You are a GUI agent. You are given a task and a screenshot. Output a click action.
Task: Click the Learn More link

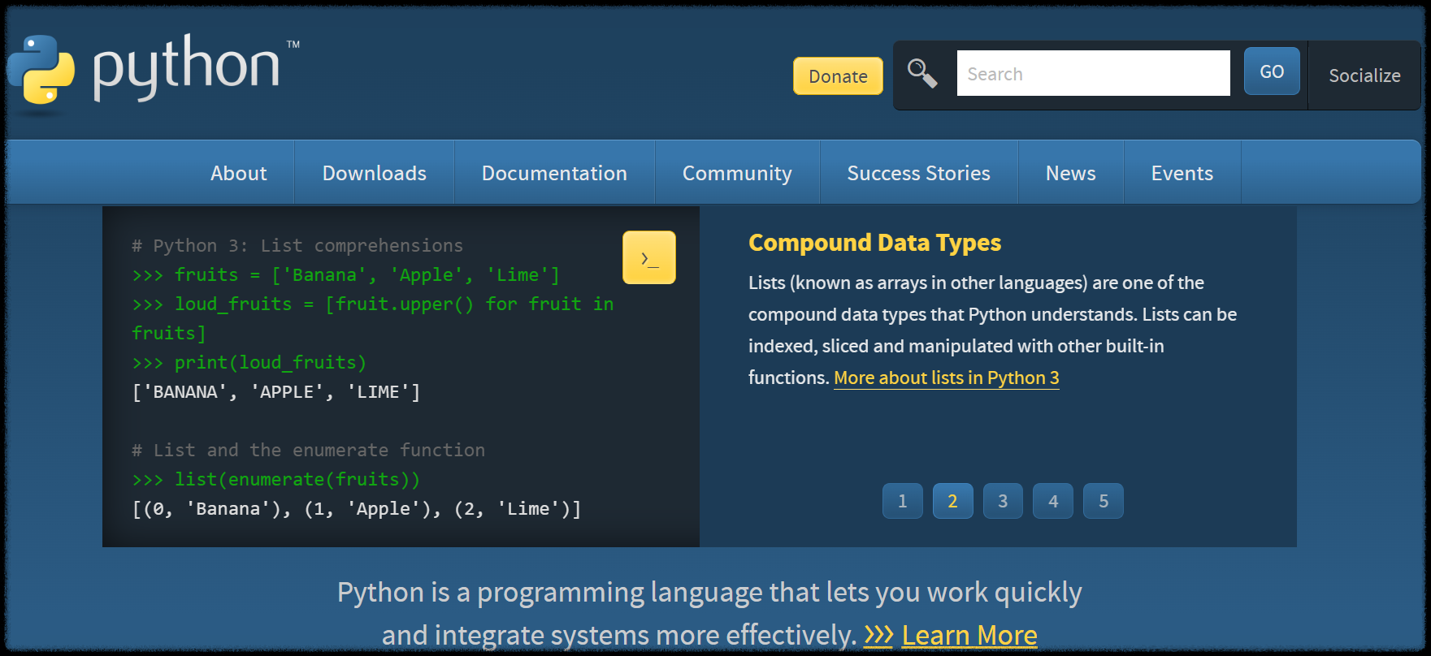[969, 635]
